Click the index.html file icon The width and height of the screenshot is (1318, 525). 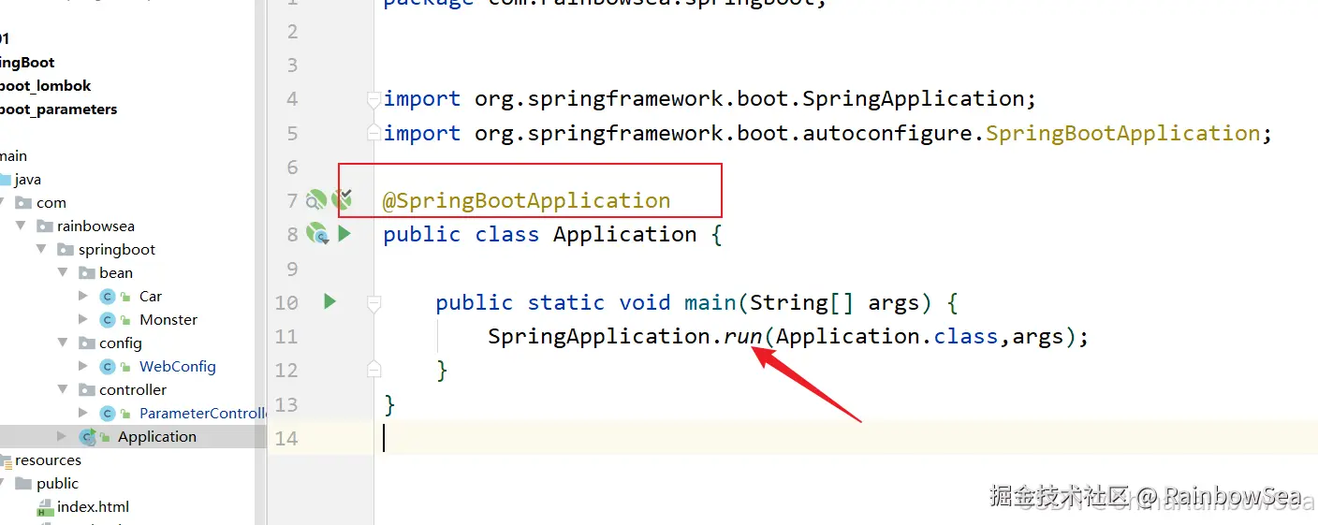[45, 508]
